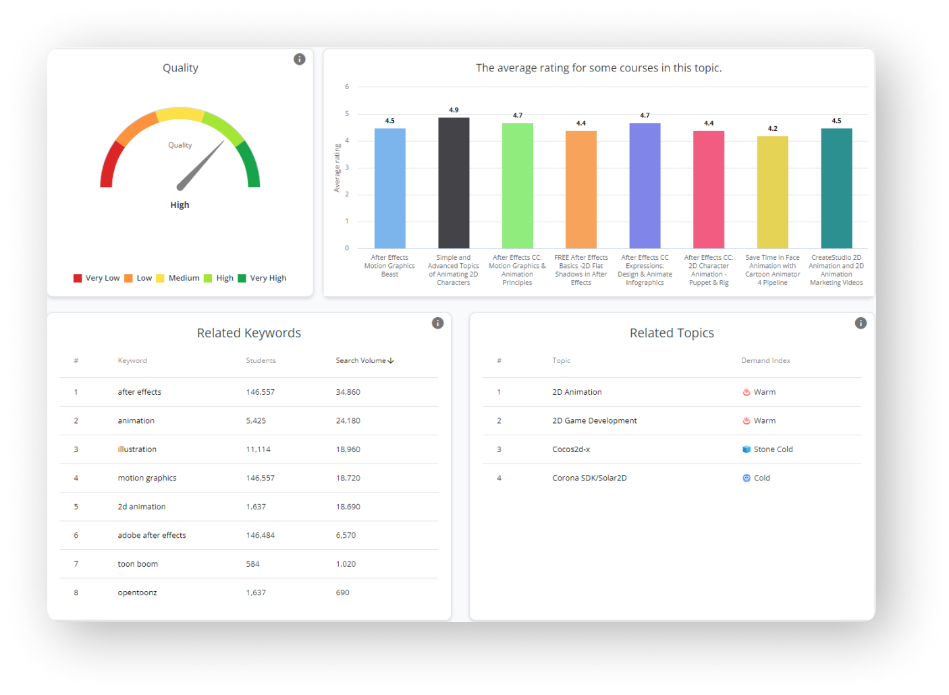Sort topics by Demand Index header
Image resolution: width=949 pixels, height=695 pixels.
pyautogui.click(x=765, y=361)
